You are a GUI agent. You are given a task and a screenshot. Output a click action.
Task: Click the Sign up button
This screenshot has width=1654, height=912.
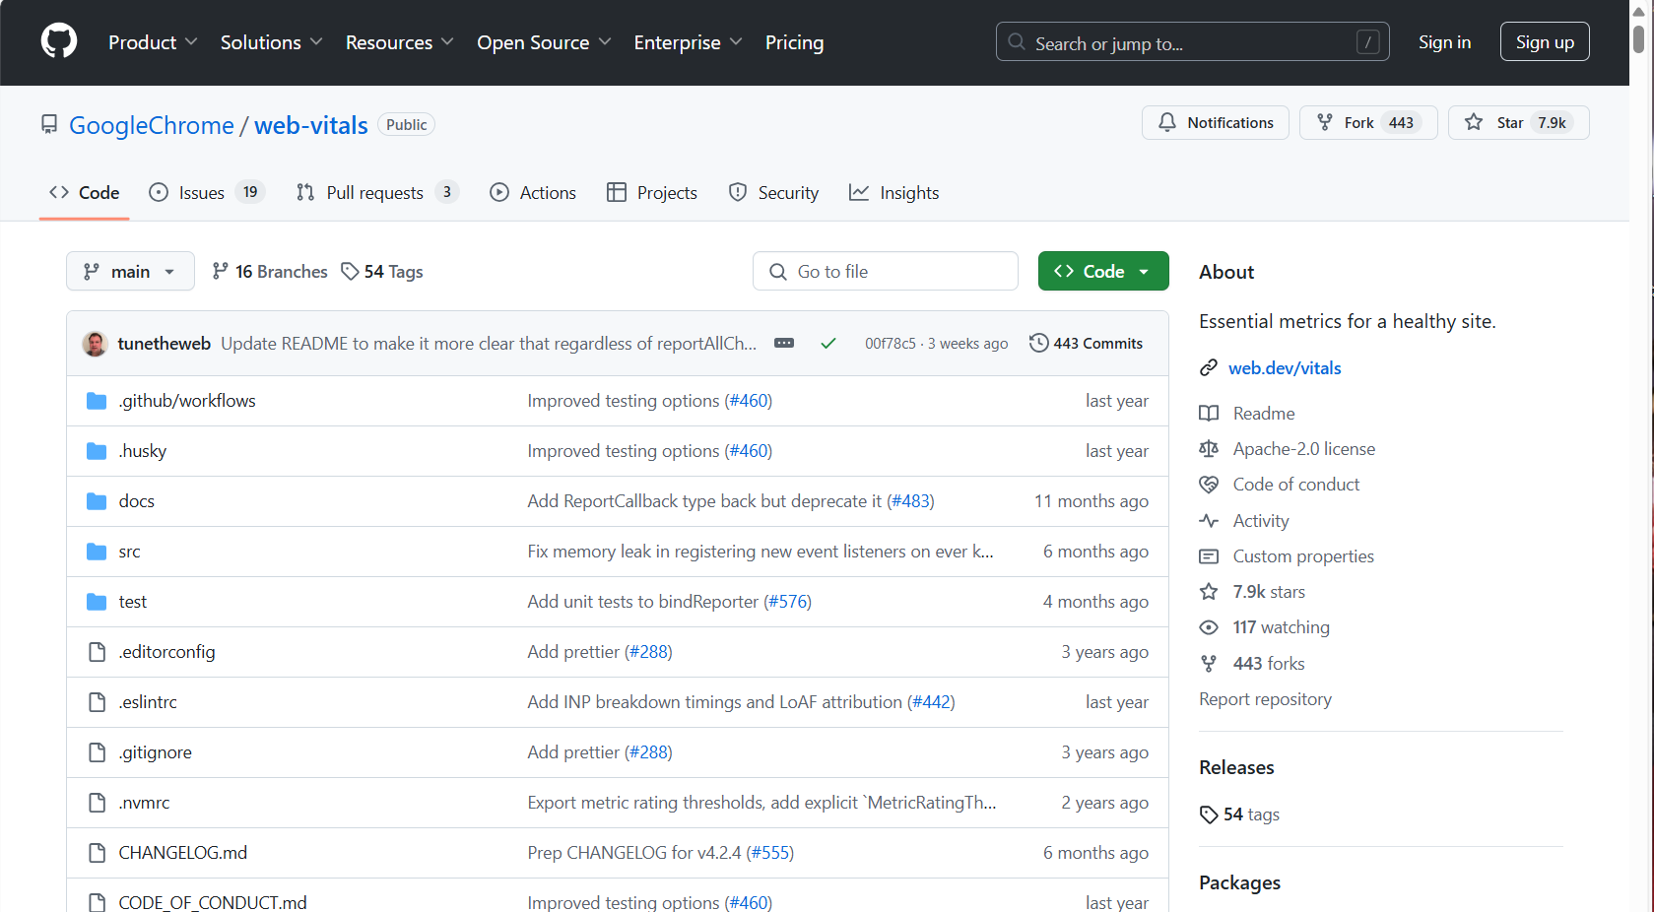[1545, 41]
